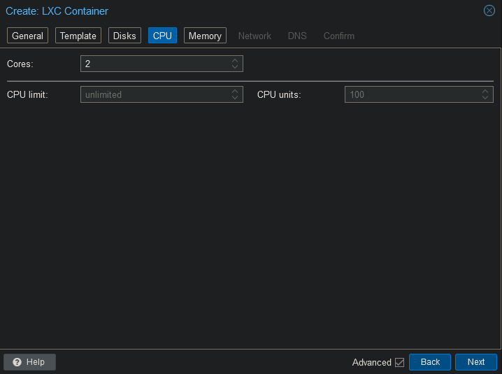
Task: Increase Cores using the up arrow
Action: click(x=235, y=61)
